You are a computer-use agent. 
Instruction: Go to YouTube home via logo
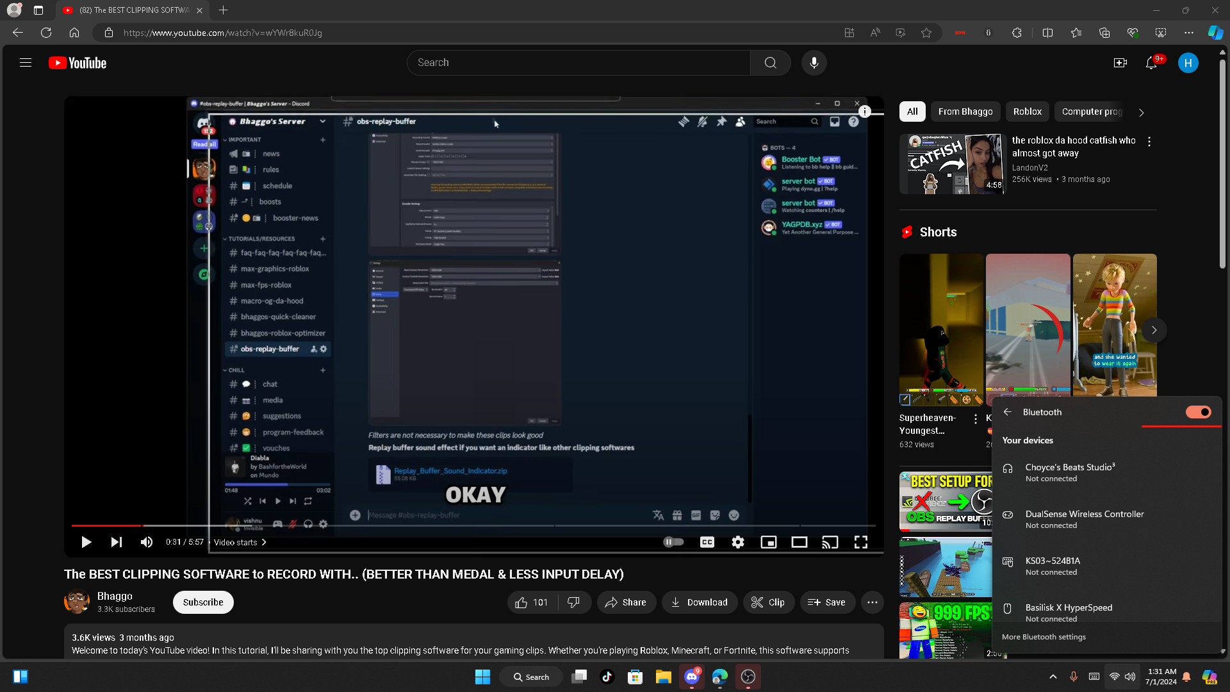click(78, 63)
